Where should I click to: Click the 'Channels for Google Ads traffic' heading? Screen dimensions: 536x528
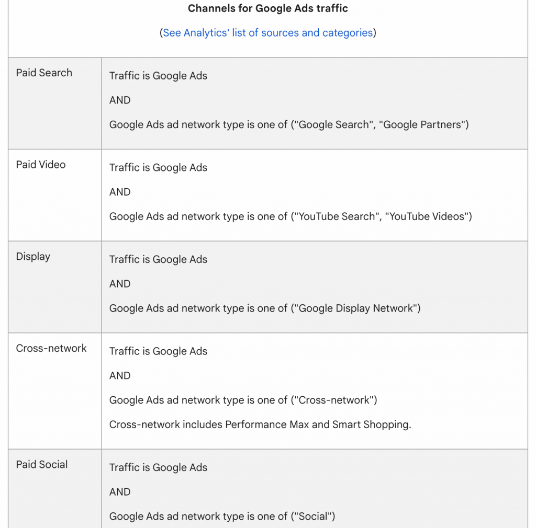tap(267, 8)
